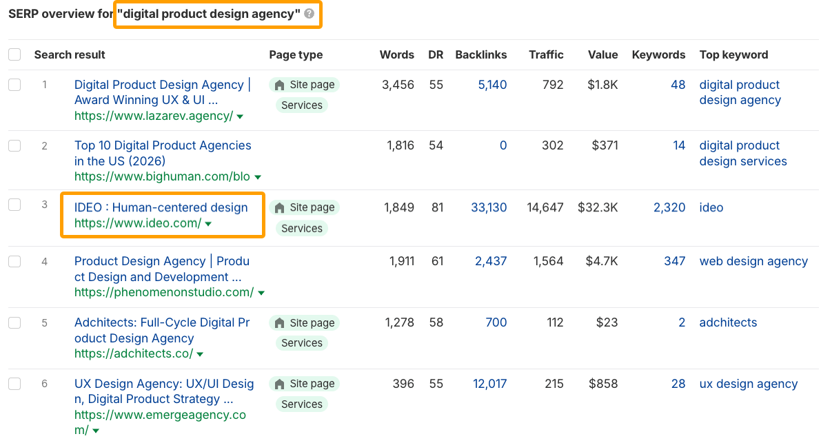Open the 33,130 backlinks link for IDEO
Screen dimensions: 821x443
point(489,207)
